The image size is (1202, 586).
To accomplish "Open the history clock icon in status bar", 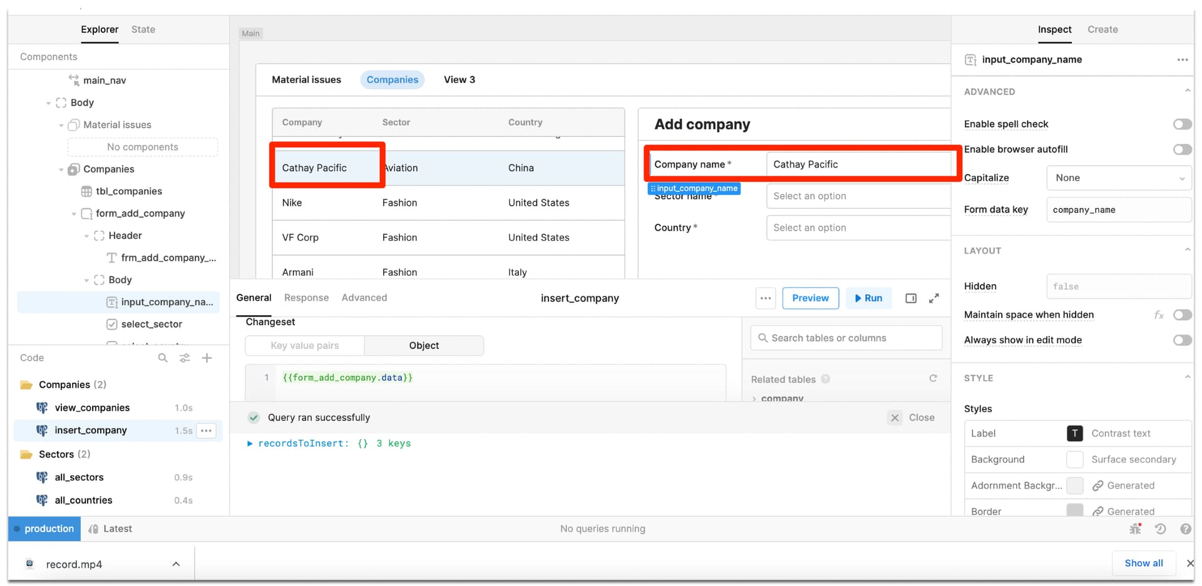I will pyautogui.click(x=1160, y=528).
